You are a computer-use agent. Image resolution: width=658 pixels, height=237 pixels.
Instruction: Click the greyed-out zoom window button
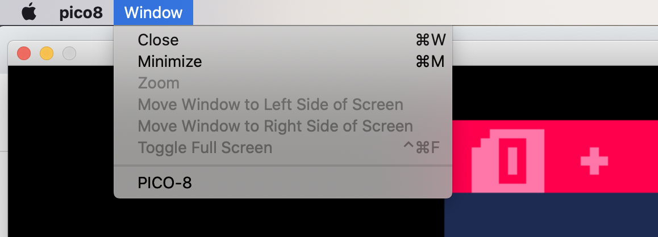pos(69,54)
